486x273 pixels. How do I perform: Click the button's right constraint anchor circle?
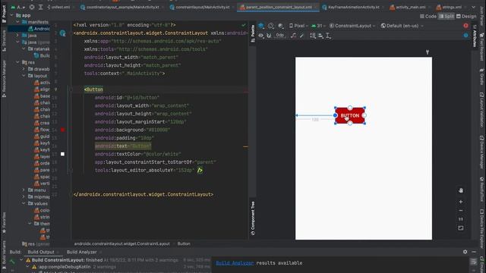click(x=364, y=115)
